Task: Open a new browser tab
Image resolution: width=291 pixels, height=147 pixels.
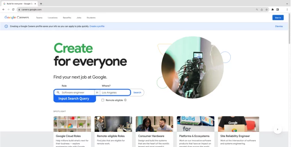Action: coord(41,3)
